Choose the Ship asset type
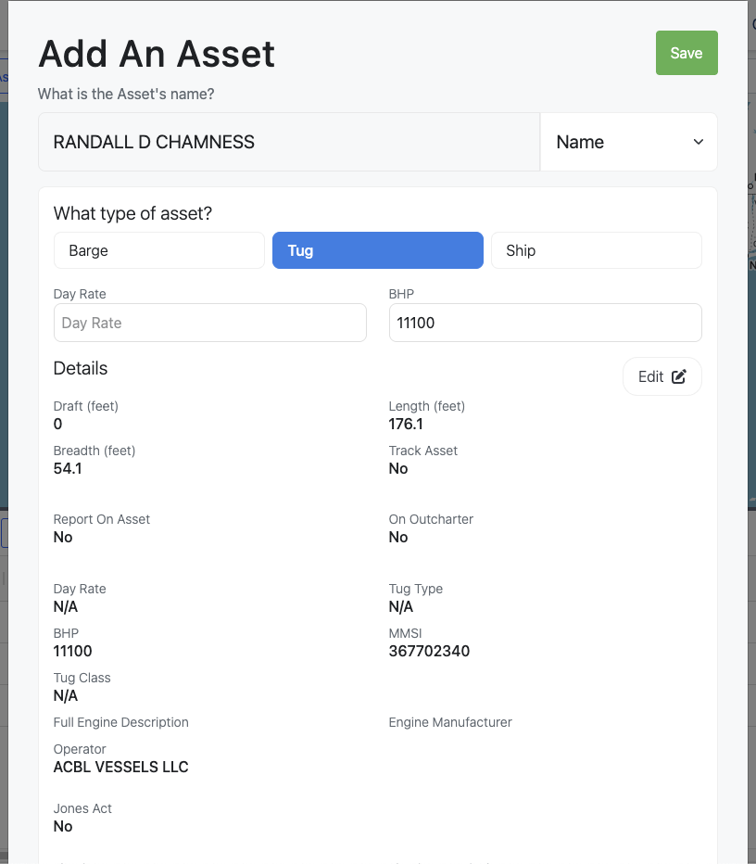The image size is (756, 864). (596, 250)
